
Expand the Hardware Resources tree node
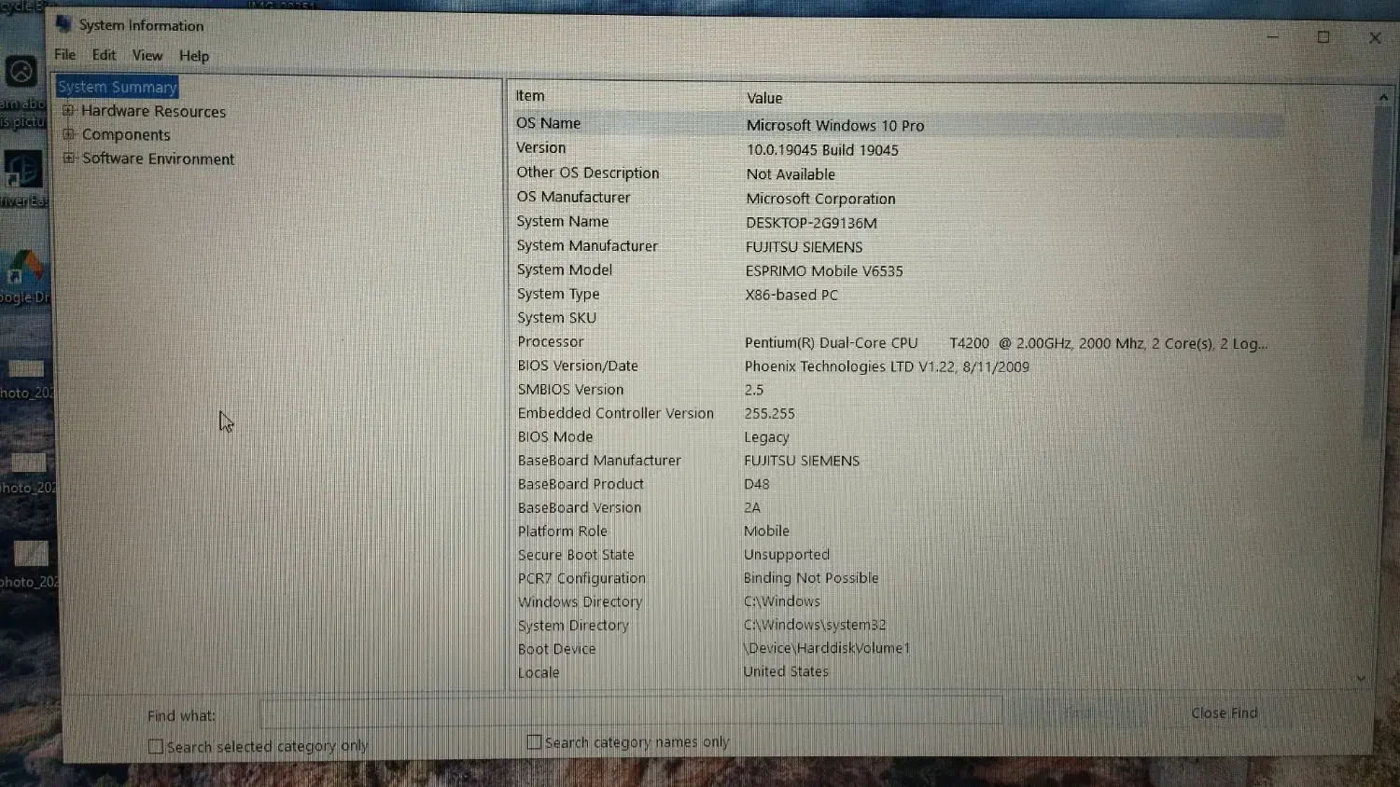(68, 110)
